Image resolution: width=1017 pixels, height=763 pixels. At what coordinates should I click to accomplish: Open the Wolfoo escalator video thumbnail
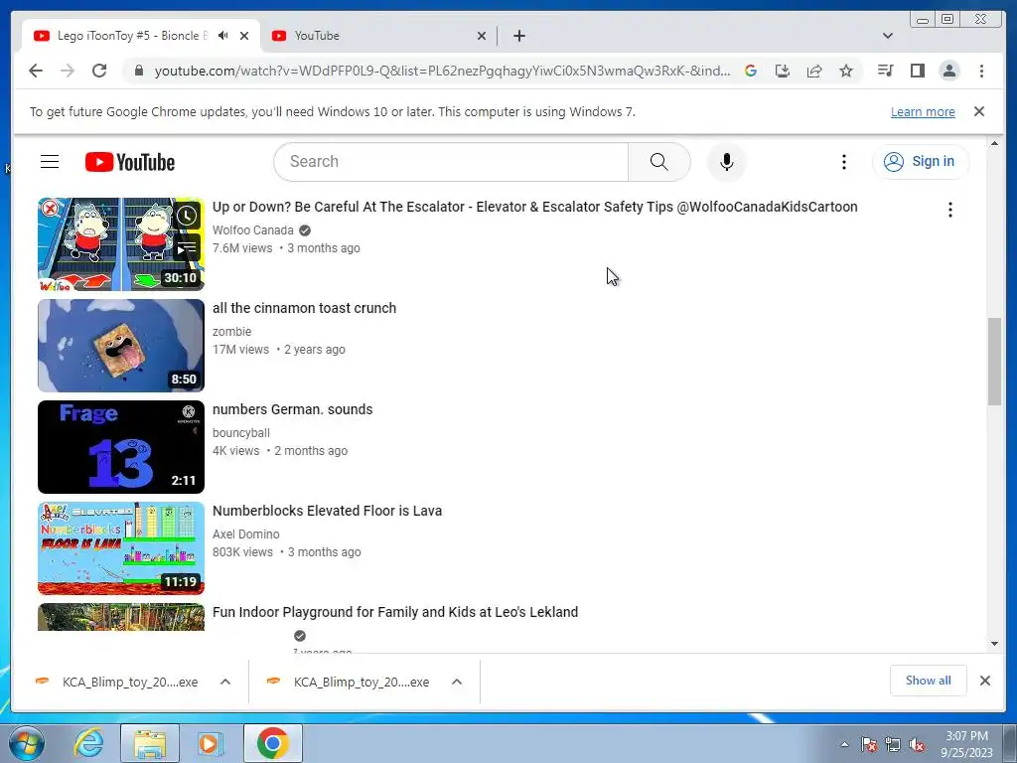[120, 244]
